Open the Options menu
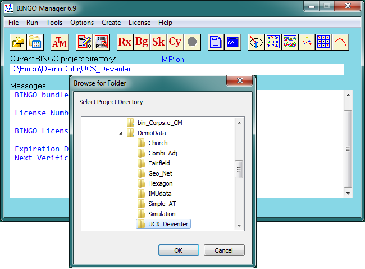Image resolution: width=365 pixels, height=269 pixels. 82,23
